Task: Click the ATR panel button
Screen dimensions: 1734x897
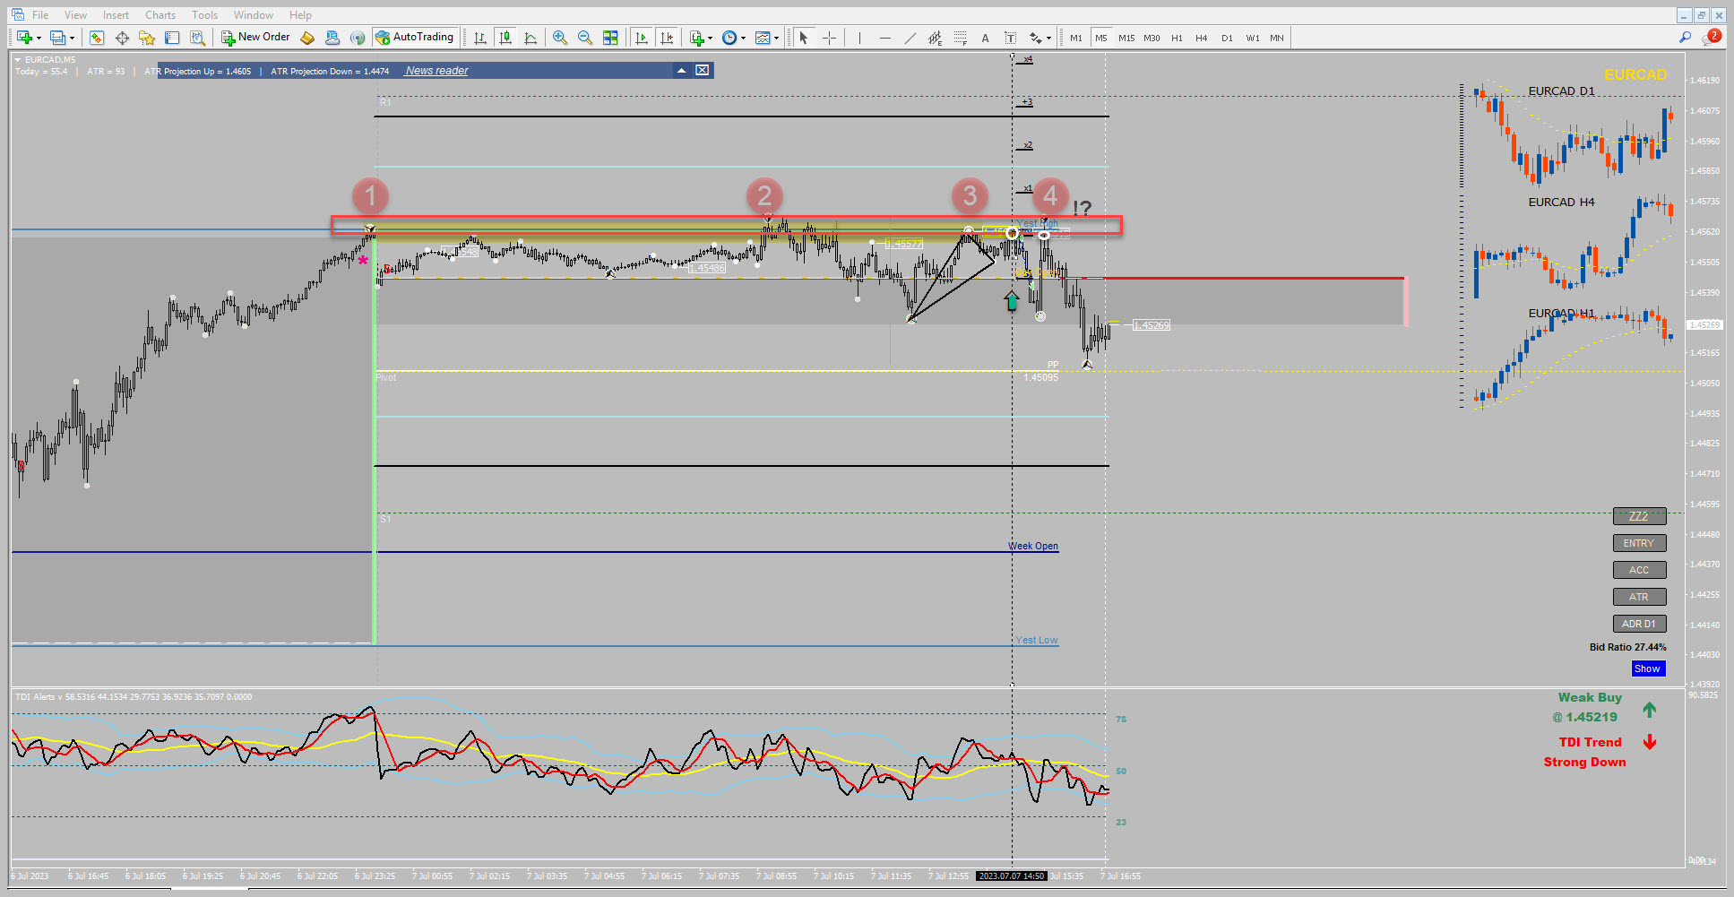Action: pyautogui.click(x=1639, y=597)
